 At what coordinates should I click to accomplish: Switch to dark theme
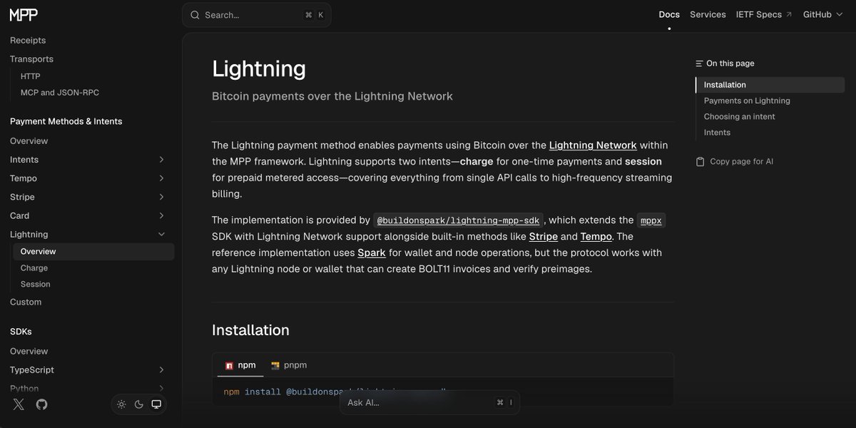(x=139, y=404)
